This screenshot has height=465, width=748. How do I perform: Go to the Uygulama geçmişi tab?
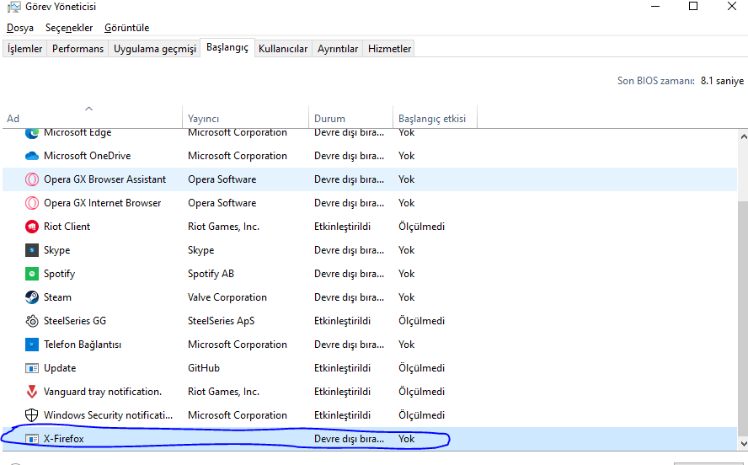(x=155, y=49)
